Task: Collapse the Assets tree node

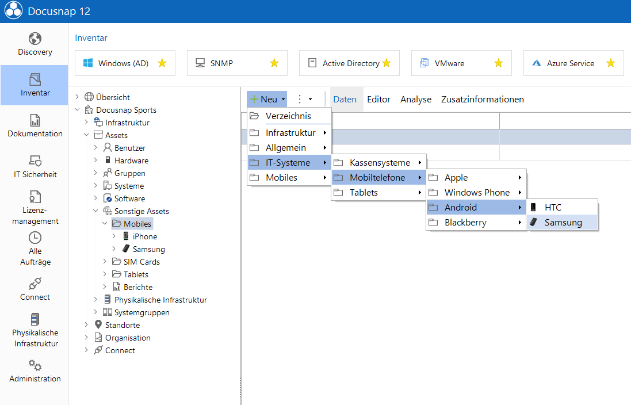Action: 86,135
